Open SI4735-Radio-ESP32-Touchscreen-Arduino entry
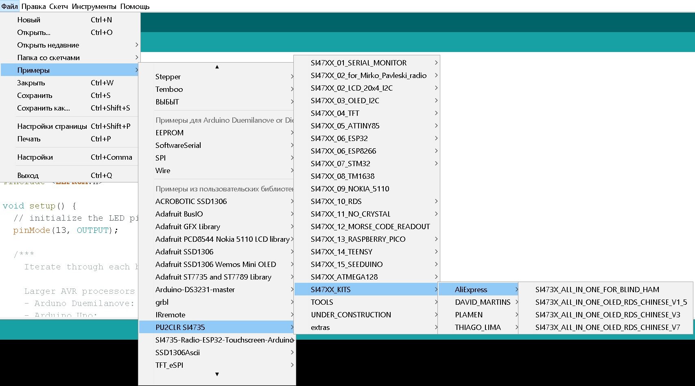Viewport: 695px width, 386px height. tap(217, 340)
